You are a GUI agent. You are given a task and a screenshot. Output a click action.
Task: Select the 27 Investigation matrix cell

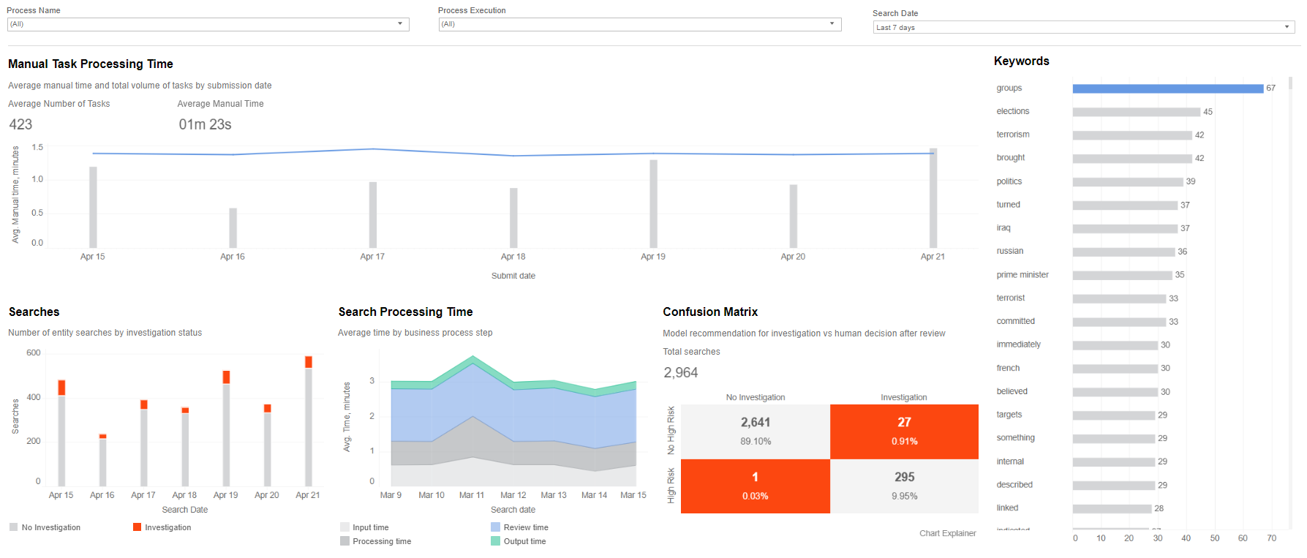[904, 431]
